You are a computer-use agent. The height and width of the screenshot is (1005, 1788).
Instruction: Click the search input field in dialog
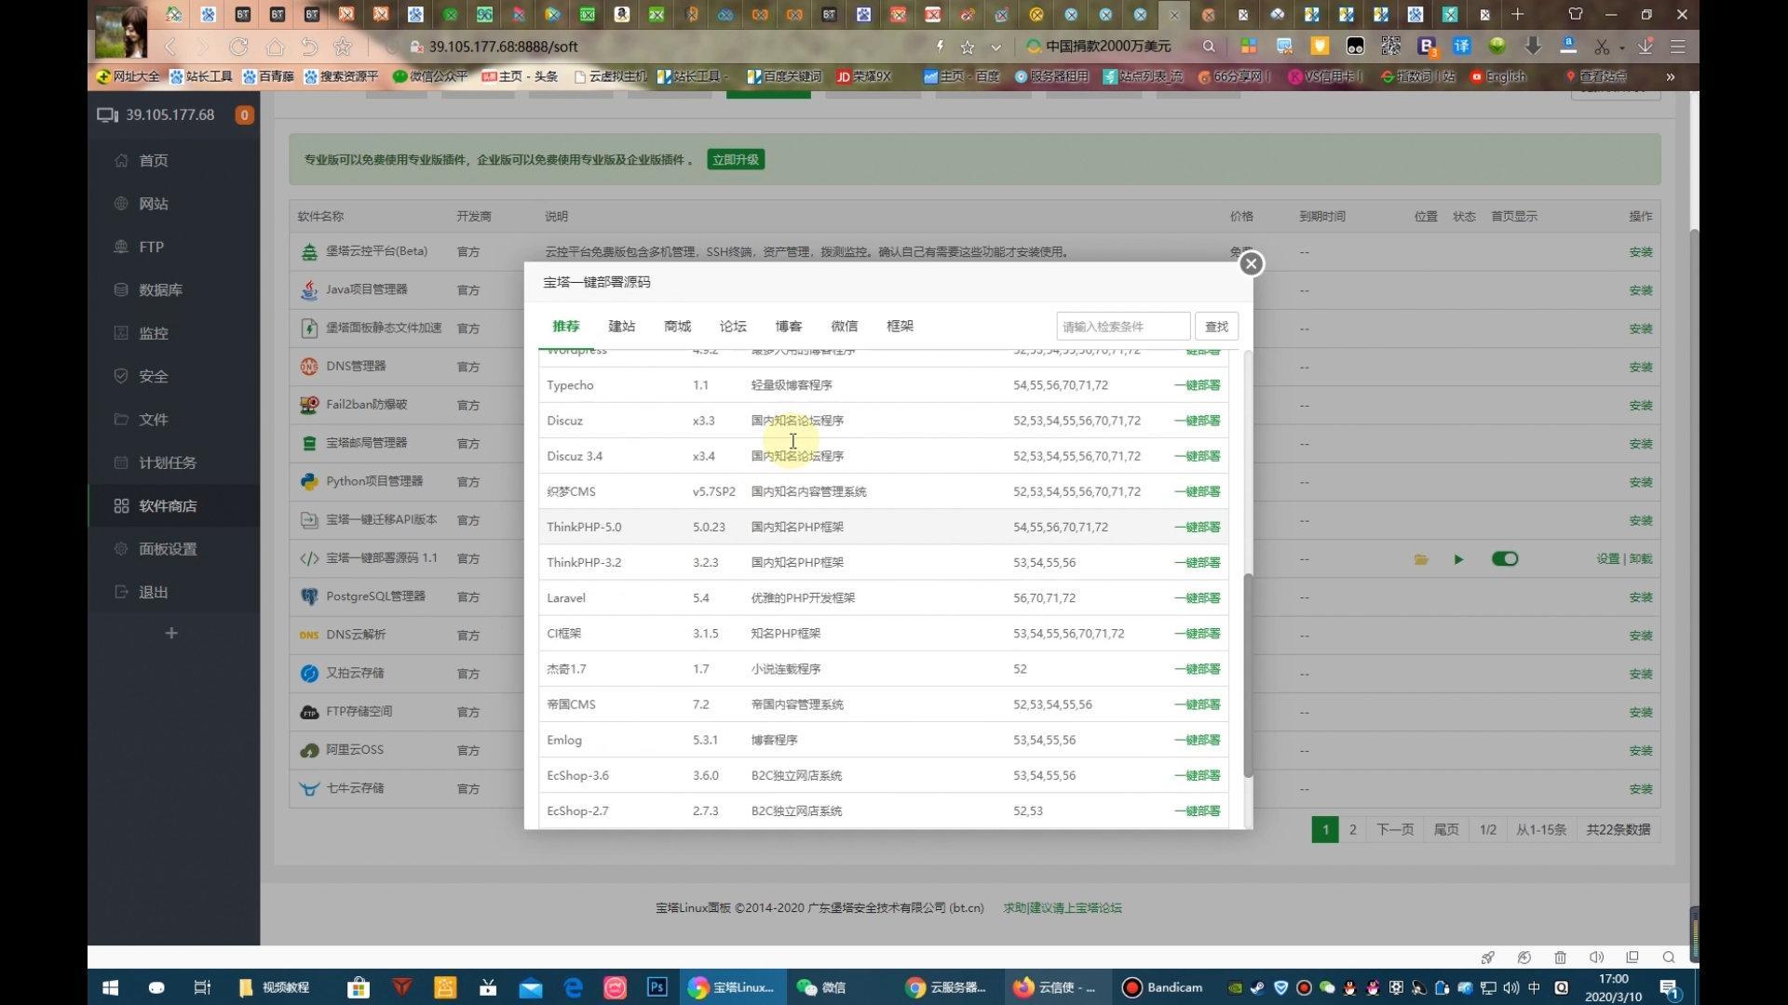click(x=1120, y=325)
